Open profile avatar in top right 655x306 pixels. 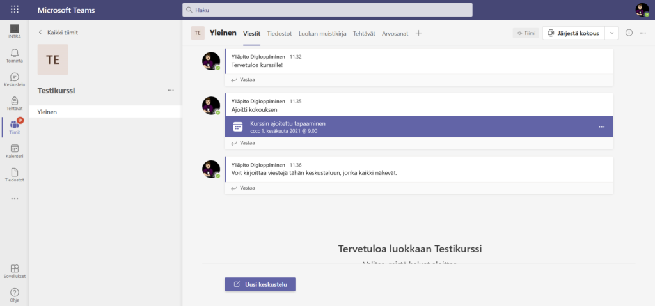pyautogui.click(x=642, y=10)
